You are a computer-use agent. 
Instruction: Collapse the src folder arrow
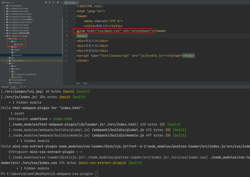7,63
